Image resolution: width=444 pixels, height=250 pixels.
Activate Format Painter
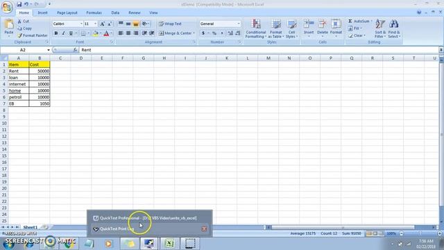pos(33,35)
